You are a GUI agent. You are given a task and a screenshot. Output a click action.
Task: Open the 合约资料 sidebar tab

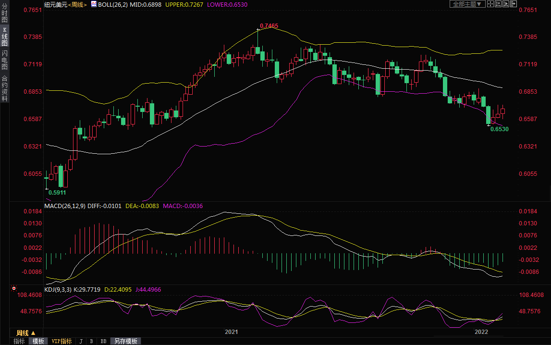pos(4,88)
